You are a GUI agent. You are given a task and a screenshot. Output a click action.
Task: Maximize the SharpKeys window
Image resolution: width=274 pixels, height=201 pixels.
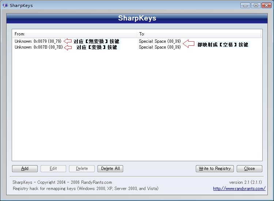pyautogui.click(x=256, y=5)
